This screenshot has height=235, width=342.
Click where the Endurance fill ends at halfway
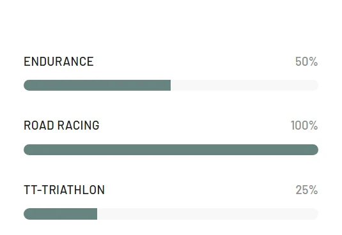170,85
